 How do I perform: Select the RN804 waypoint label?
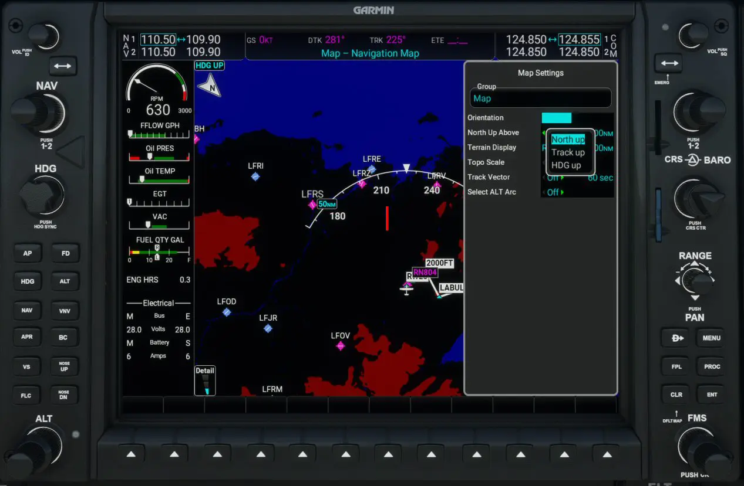click(425, 273)
